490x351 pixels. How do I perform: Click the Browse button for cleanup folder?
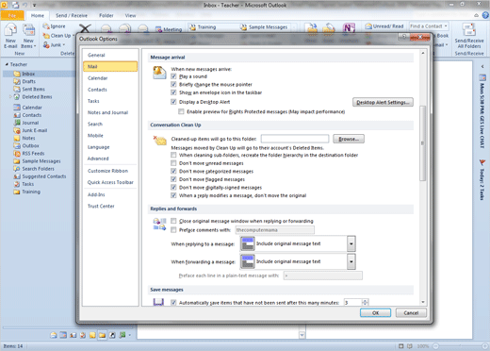[349, 139]
